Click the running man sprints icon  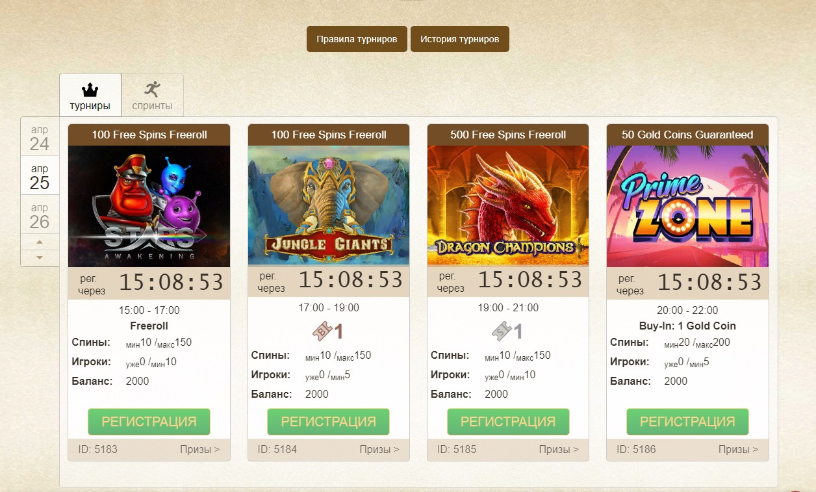pyautogui.click(x=153, y=89)
